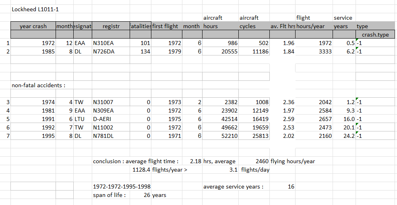The width and height of the screenshot is (397, 205).
Task: Click first flight year 1979
Action: click(167, 51)
